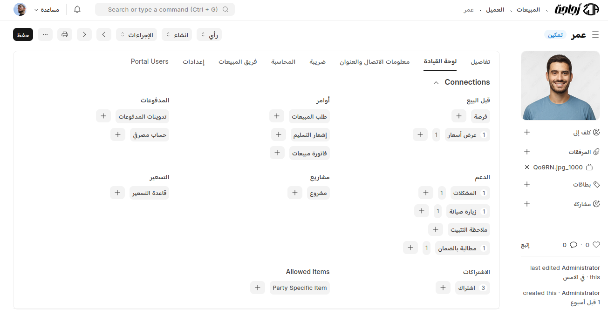Add new اشتراك with plus
This screenshot has width=608, height=315.
click(443, 288)
